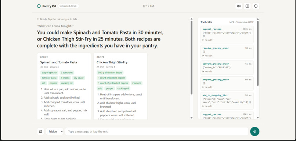Expand result under confirm_grocery_order

click(207, 72)
